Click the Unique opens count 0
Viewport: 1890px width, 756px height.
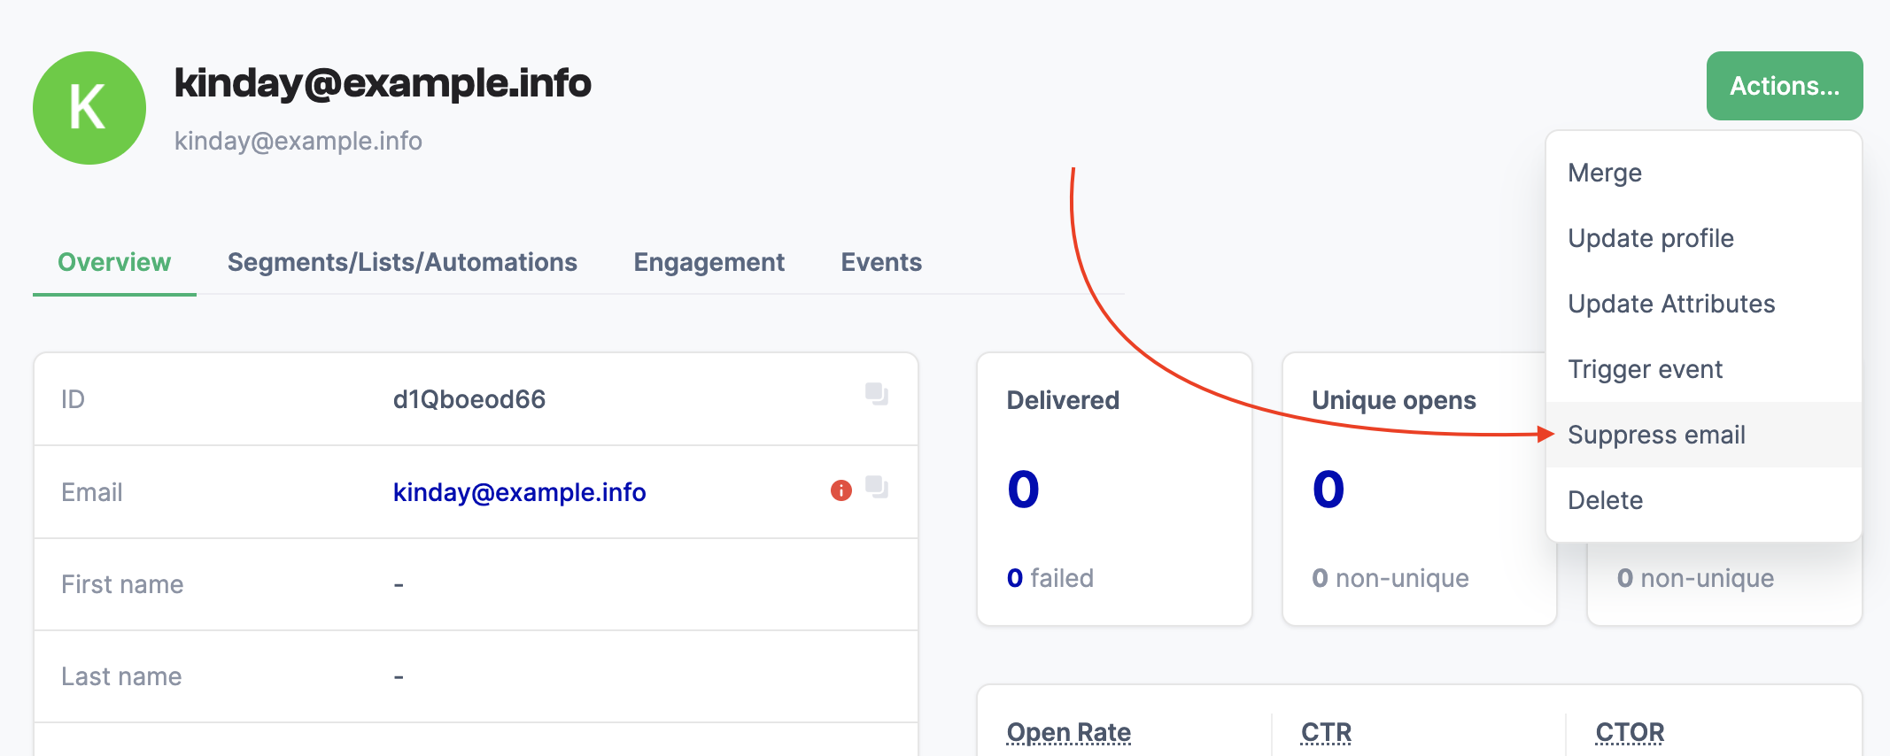tap(1328, 490)
